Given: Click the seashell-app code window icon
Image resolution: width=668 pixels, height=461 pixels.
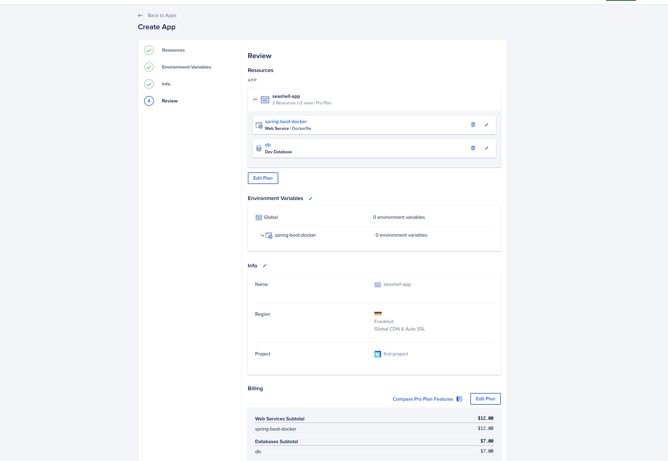Looking at the screenshot, I should click(265, 100).
